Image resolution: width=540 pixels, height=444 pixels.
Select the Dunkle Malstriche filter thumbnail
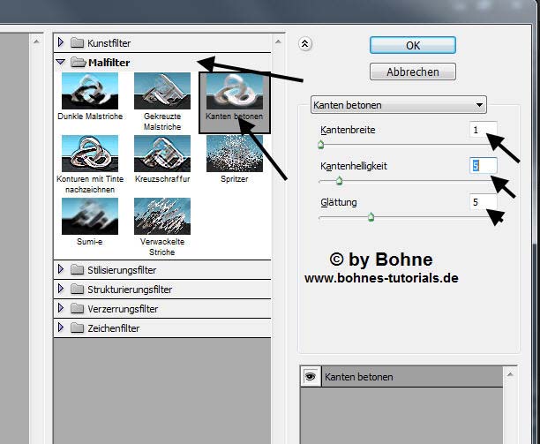click(88, 90)
